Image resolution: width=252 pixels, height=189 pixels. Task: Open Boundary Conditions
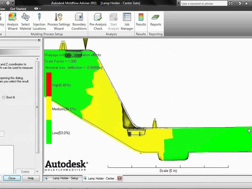point(79,22)
